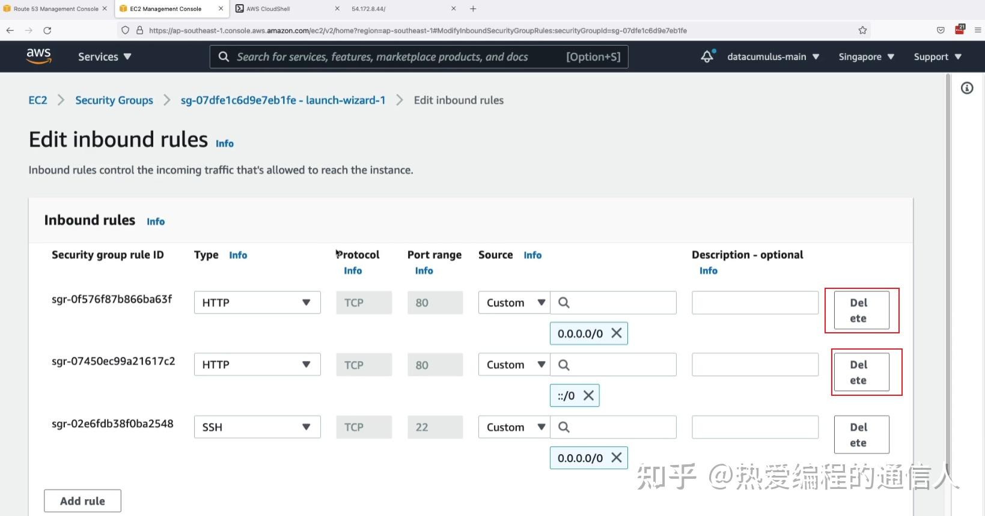The image size is (985, 516).
Task: Switch to the AWS CloudShell tab
Action: coord(268,8)
